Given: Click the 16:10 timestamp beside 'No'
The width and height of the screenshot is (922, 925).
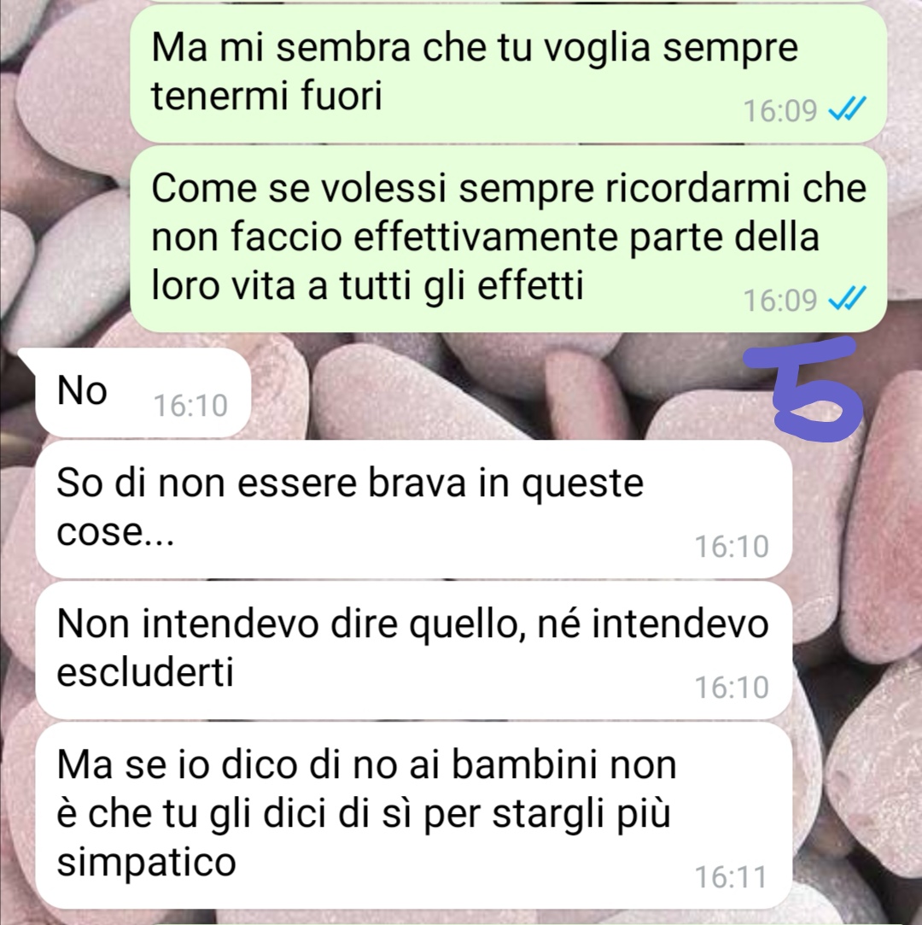Looking at the screenshot, I should click(x=190, y=406).
